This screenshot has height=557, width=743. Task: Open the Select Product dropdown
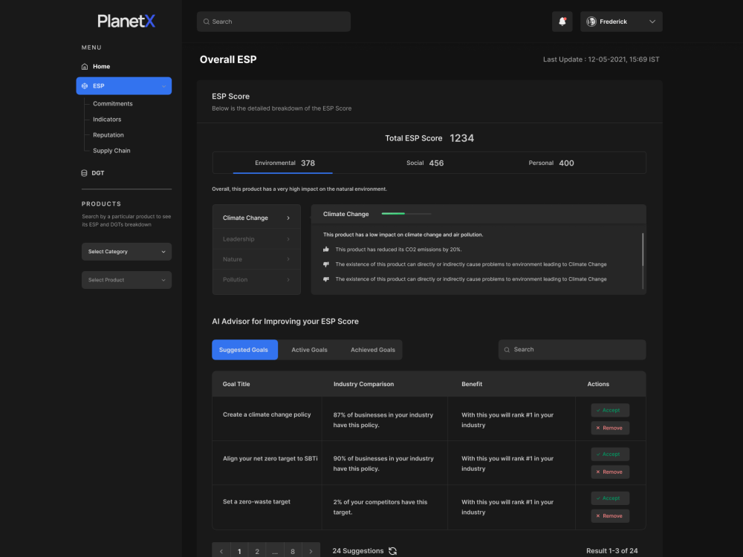pos(126,280)
